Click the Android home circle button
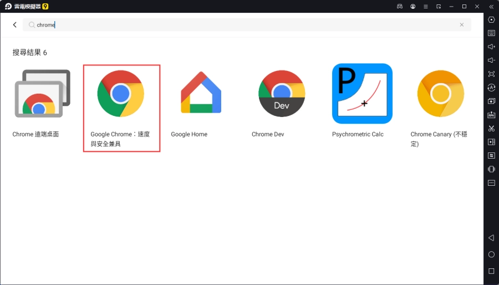 point(491,255)
